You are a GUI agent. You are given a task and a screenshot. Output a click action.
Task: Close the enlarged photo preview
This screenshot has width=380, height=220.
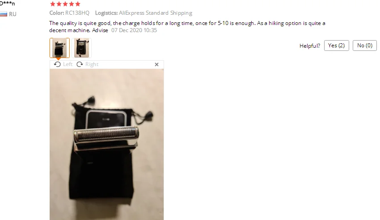[x=156, y=64]
